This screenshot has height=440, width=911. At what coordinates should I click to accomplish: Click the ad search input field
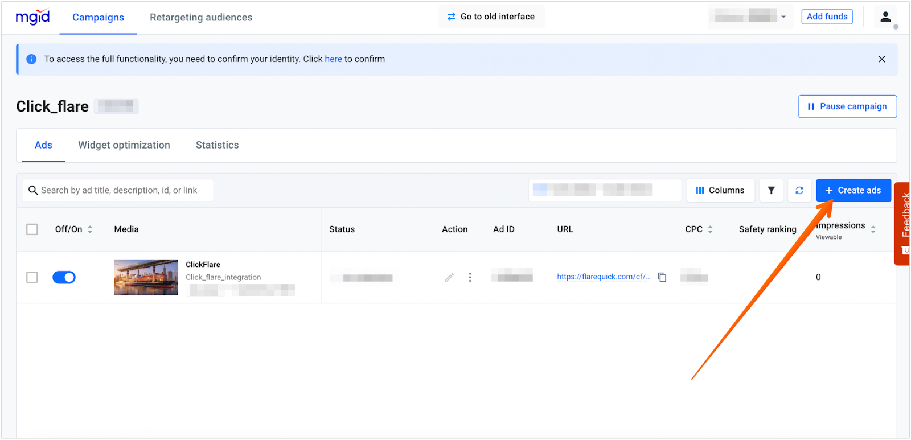tap(118, 190)
